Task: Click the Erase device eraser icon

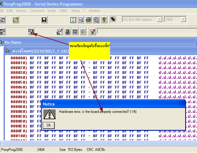Action: (60, 32)
